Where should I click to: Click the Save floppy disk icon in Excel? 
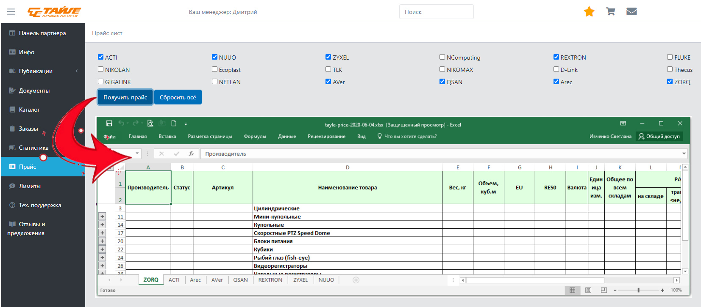point(109,123)
